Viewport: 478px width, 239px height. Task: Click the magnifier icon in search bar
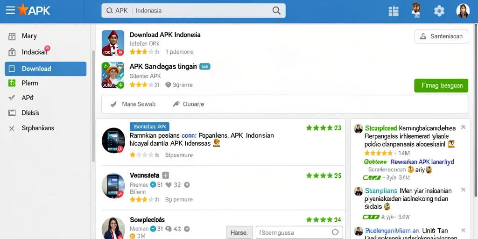point(276,11)
